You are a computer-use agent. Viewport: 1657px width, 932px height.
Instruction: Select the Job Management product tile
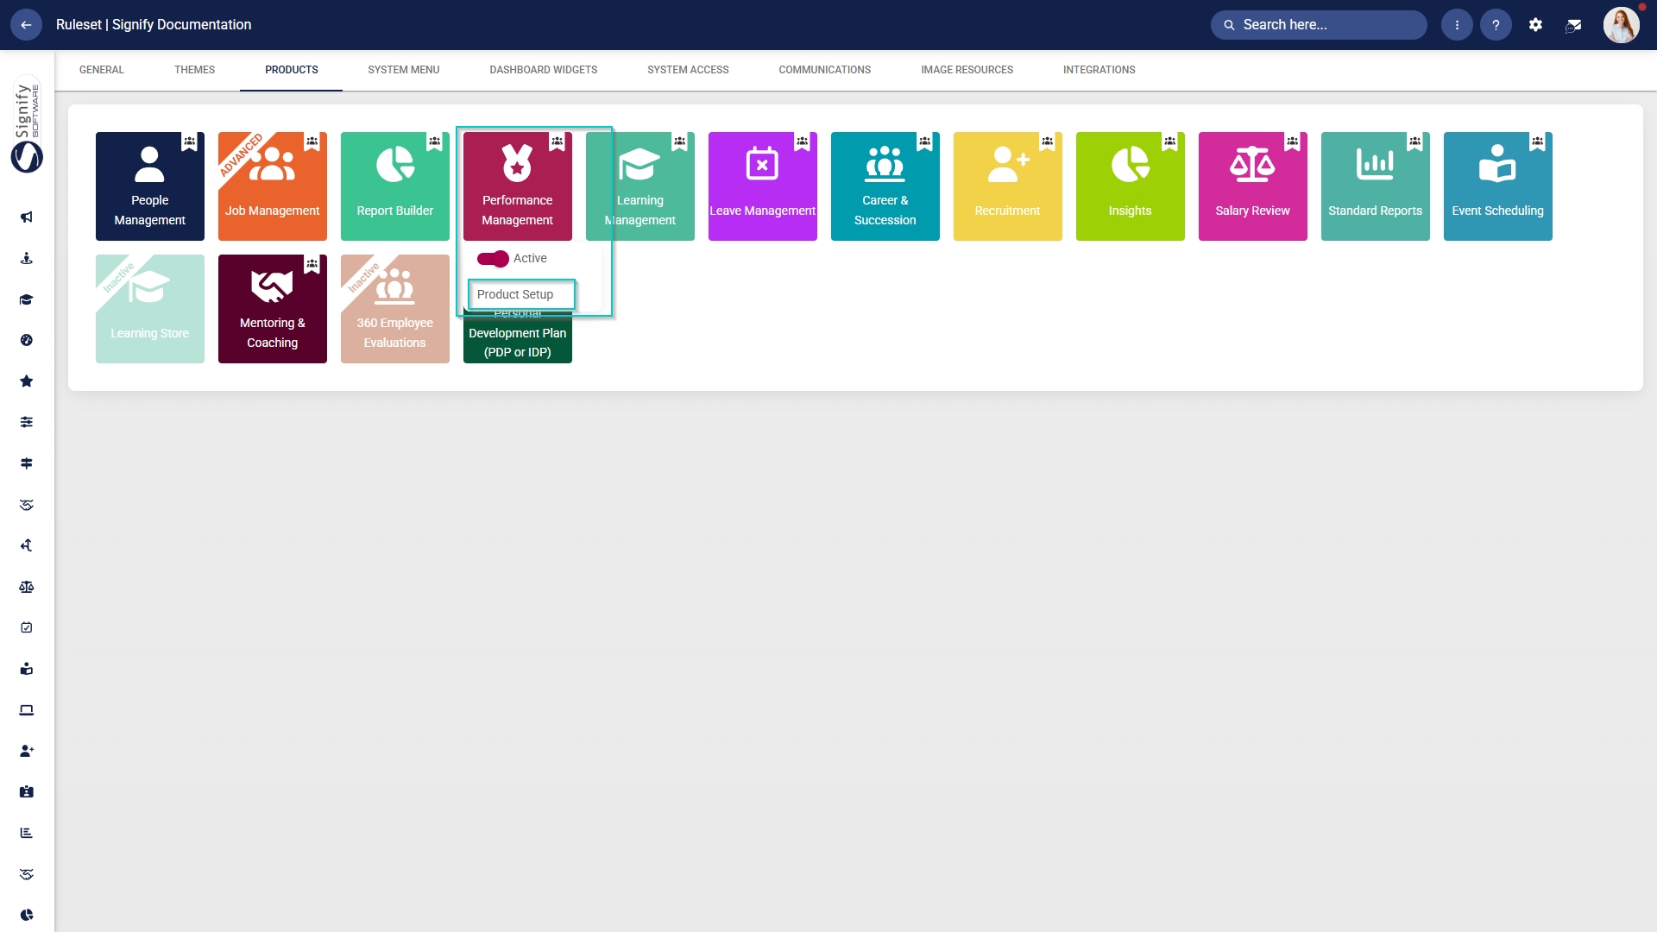tap(273, 186)
